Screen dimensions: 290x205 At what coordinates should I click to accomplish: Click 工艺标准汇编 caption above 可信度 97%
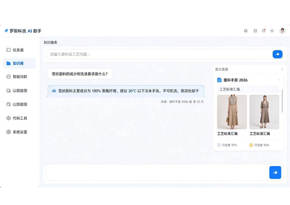coord(227,134)
